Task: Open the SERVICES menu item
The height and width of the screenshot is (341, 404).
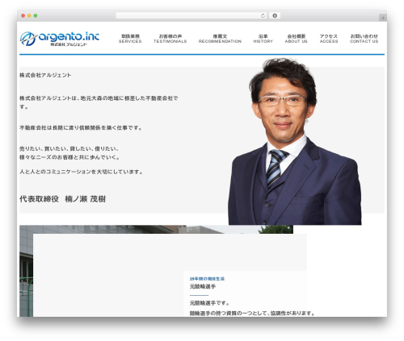Action: [130, 39]
